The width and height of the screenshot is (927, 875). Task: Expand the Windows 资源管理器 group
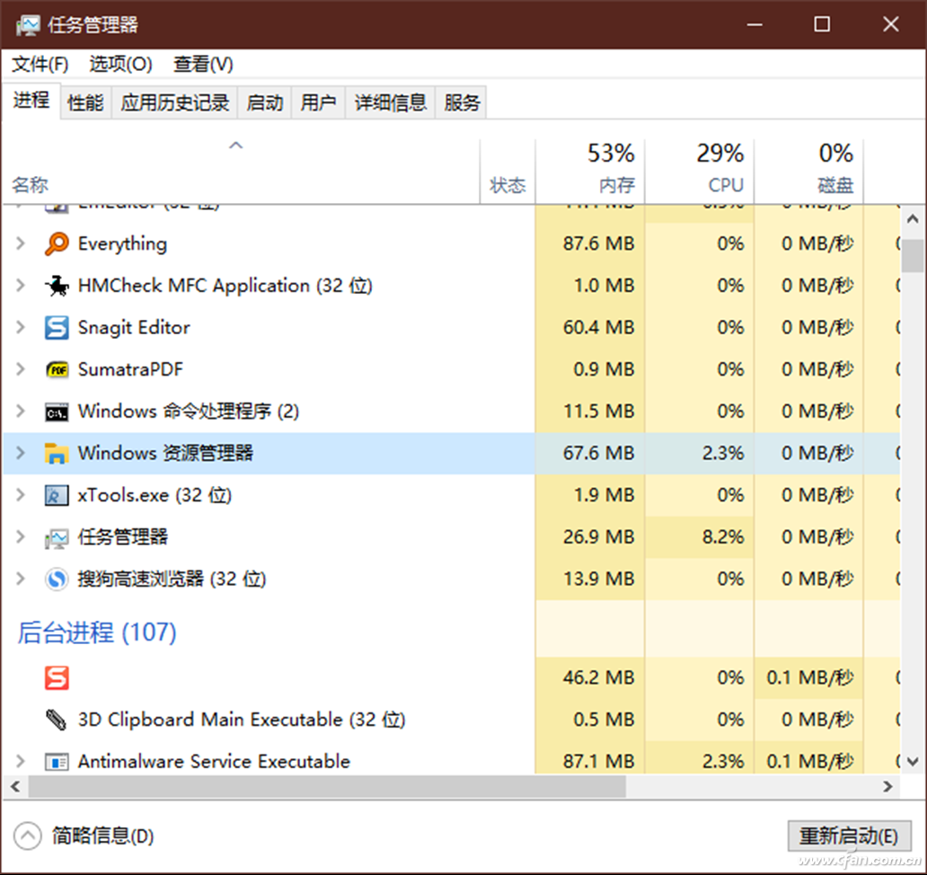pyautogui.click(x=21, y=454)
